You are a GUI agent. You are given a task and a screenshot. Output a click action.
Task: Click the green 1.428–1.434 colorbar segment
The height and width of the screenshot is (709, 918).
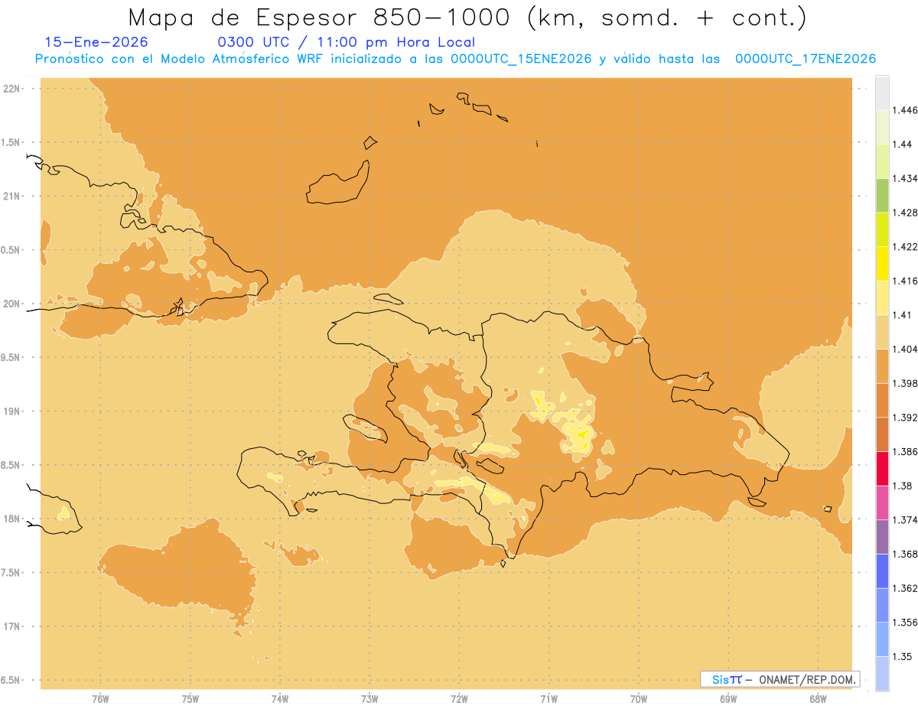tap(882, 195)
